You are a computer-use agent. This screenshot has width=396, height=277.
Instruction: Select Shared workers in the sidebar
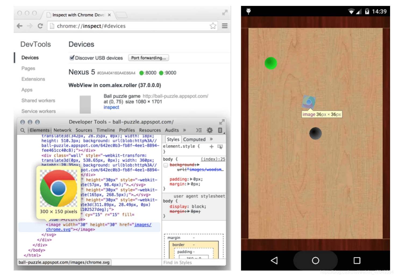[x=38, y=100]
